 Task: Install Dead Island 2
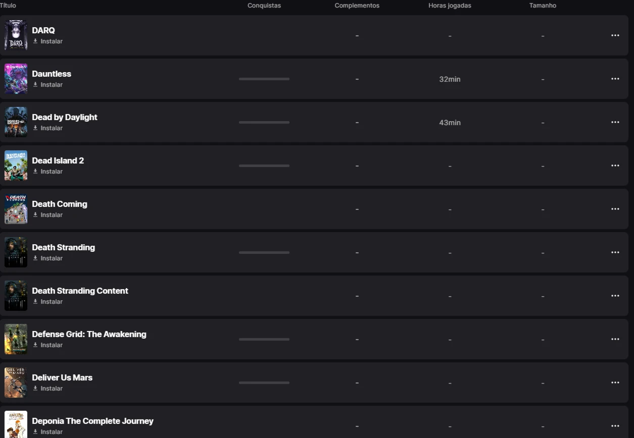coord(48,172)
